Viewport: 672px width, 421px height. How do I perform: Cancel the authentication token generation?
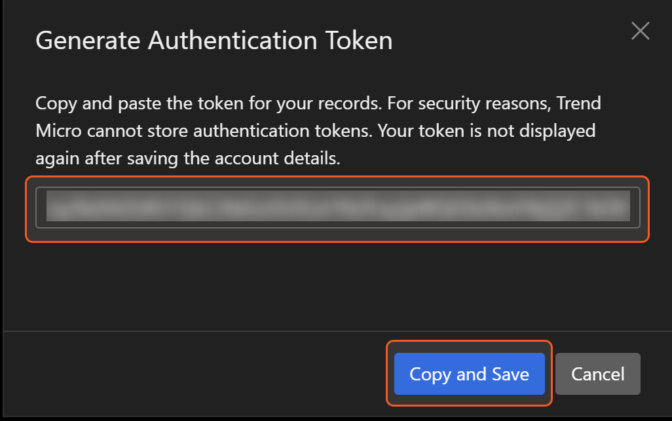coord(597,374)
